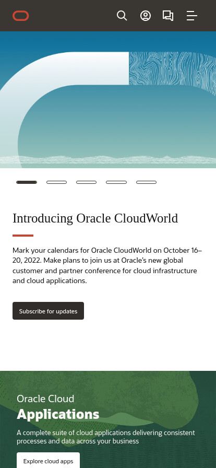
Task: Click the topographic line pattern in banner
Action: point(173,72)
